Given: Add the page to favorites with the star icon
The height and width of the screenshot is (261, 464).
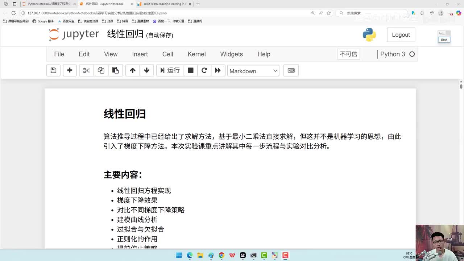Looking at the screenshot, I should tap(329, 13).
